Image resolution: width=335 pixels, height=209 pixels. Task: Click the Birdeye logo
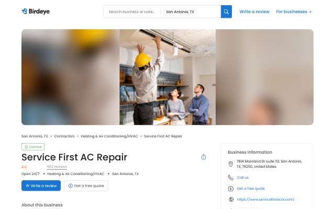click(x=36, y=11)
